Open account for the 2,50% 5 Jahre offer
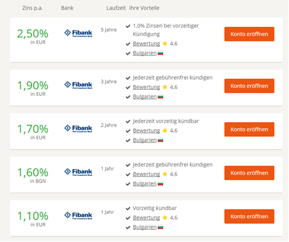Image resolution: width=289 pixels, height=242 pixels. pyautogui.click(x=249, y=34)
